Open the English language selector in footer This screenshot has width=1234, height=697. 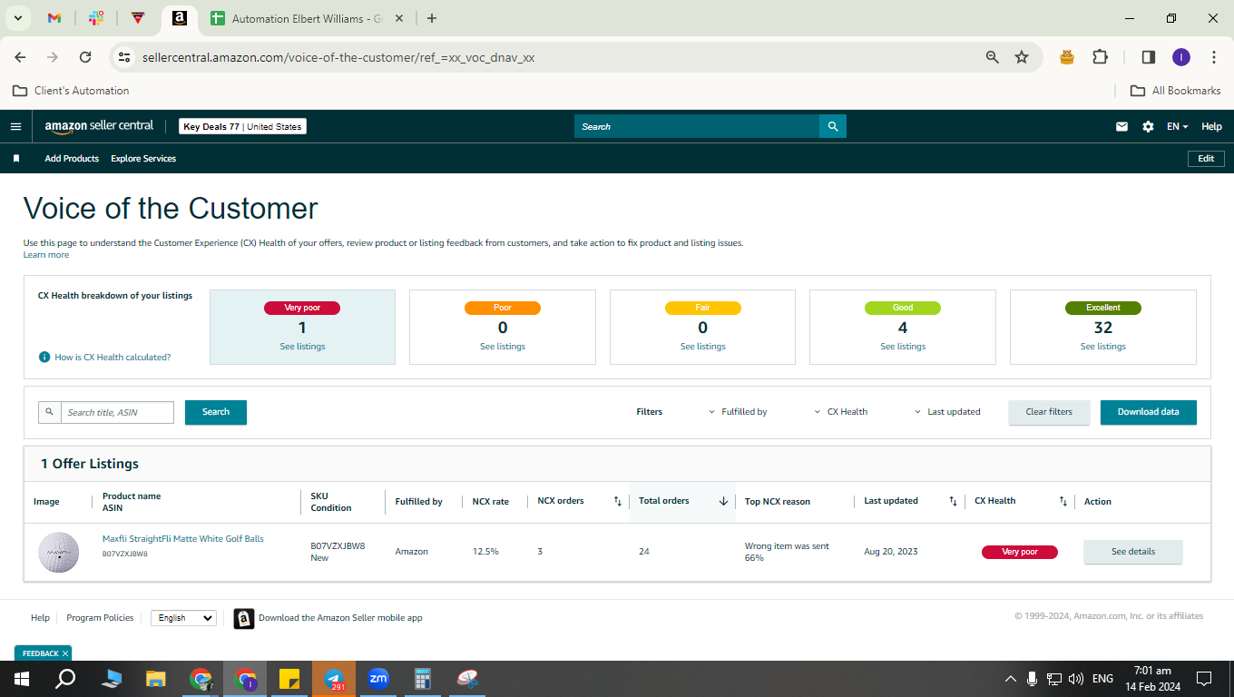pyautogui.click(x=183, y=618)
